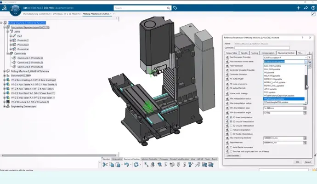Click the last machine icon in the bottom toolbar
This screenshot has height=184, width=317.
coord(211,165)
